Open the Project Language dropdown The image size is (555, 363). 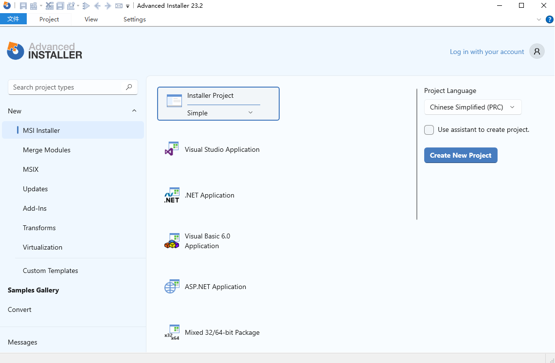tap(473, 108)
